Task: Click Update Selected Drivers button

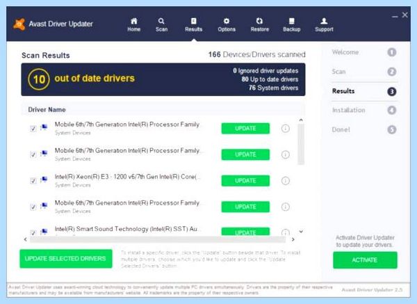Action: coord(66,259)
